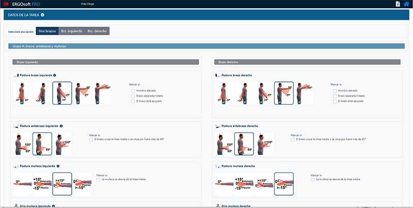
Task: Choose left arm 20° to 20° posture image
Action: click(x=23, y=93)
